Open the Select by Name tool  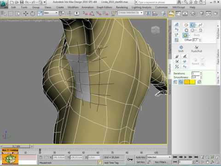[x=4, y=13]
